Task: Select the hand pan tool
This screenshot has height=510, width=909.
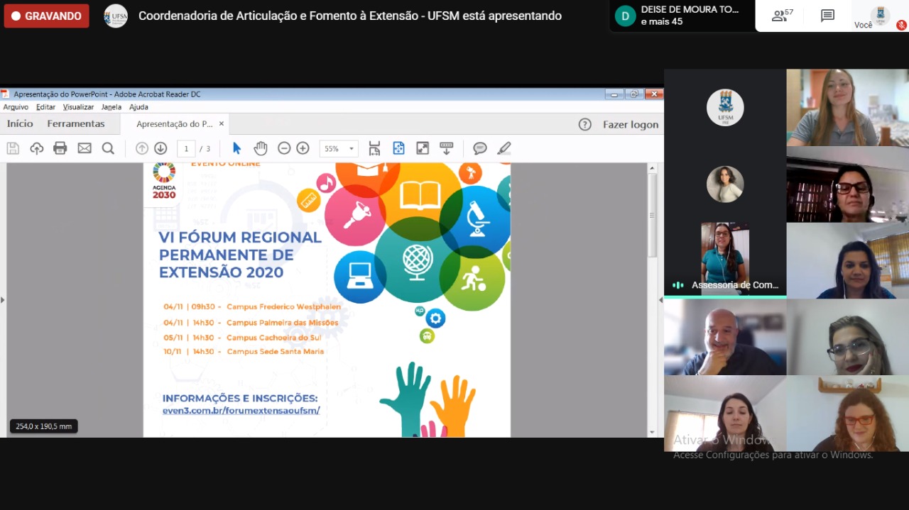Action: pos(261,148)
